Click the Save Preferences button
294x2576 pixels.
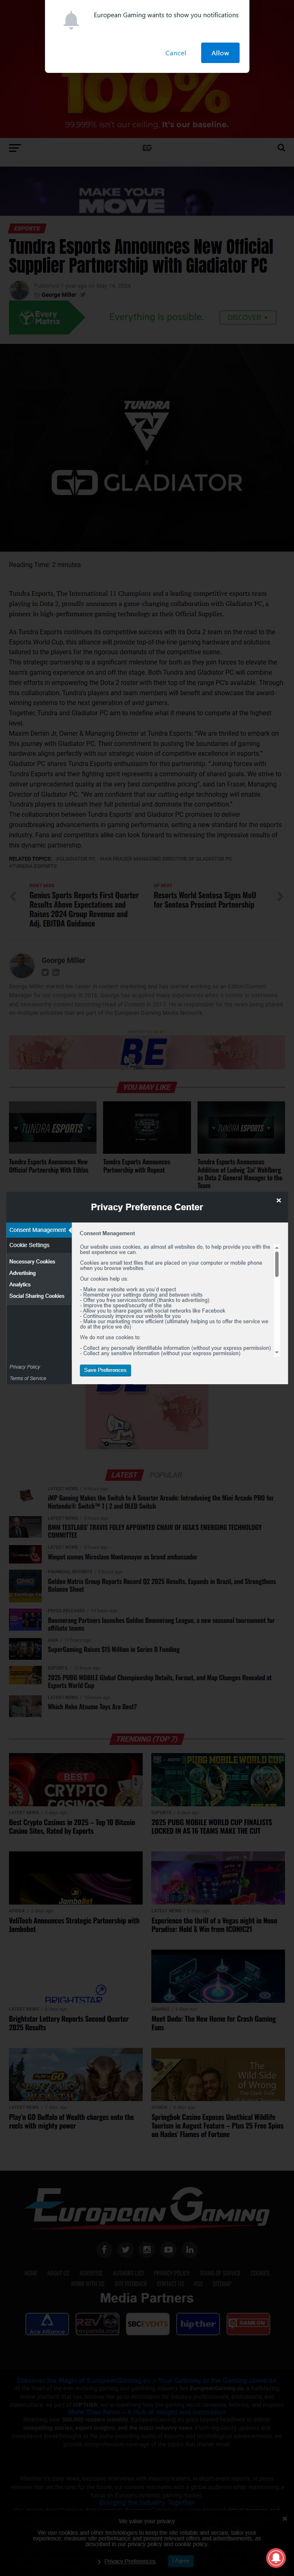105,1370
